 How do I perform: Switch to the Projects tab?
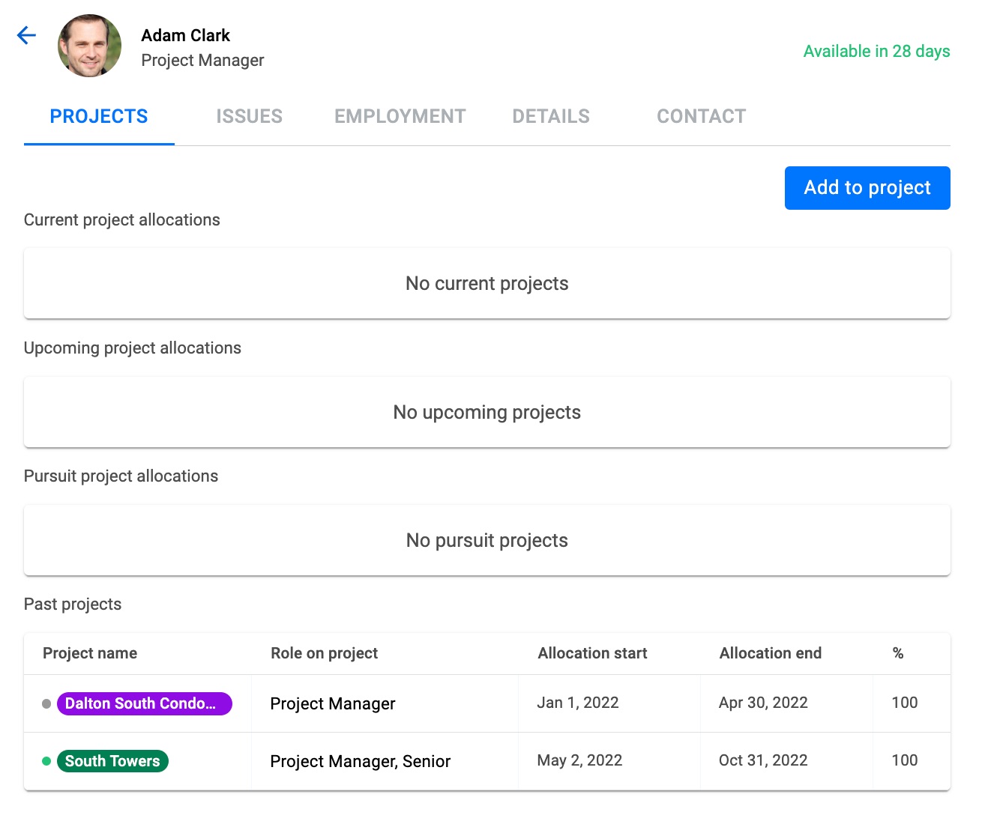[99, 117]
